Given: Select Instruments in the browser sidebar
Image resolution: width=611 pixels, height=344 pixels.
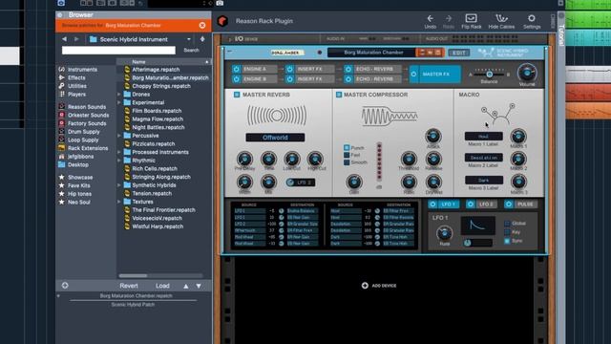Looking at the screenshot, I should tap(82, 70).
